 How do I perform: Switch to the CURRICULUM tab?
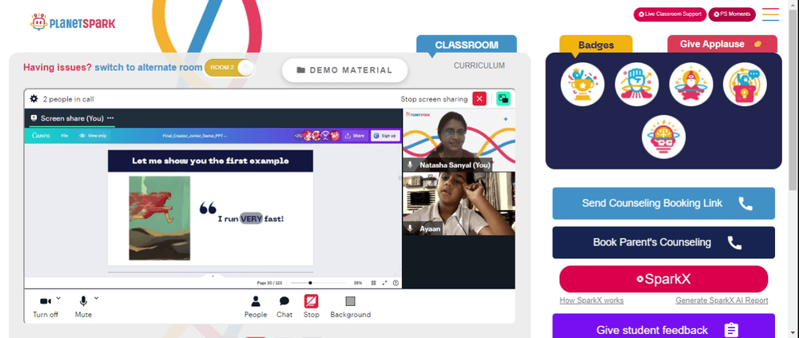click(x=479, y=66)
